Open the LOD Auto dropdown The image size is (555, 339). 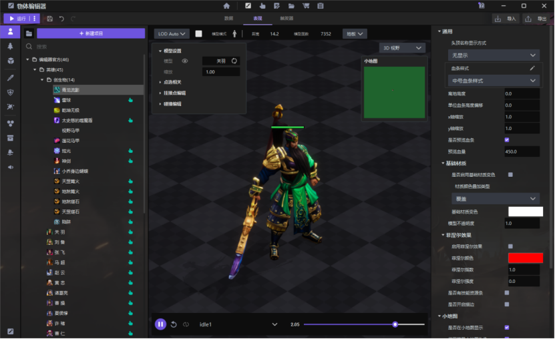point(172,33)
